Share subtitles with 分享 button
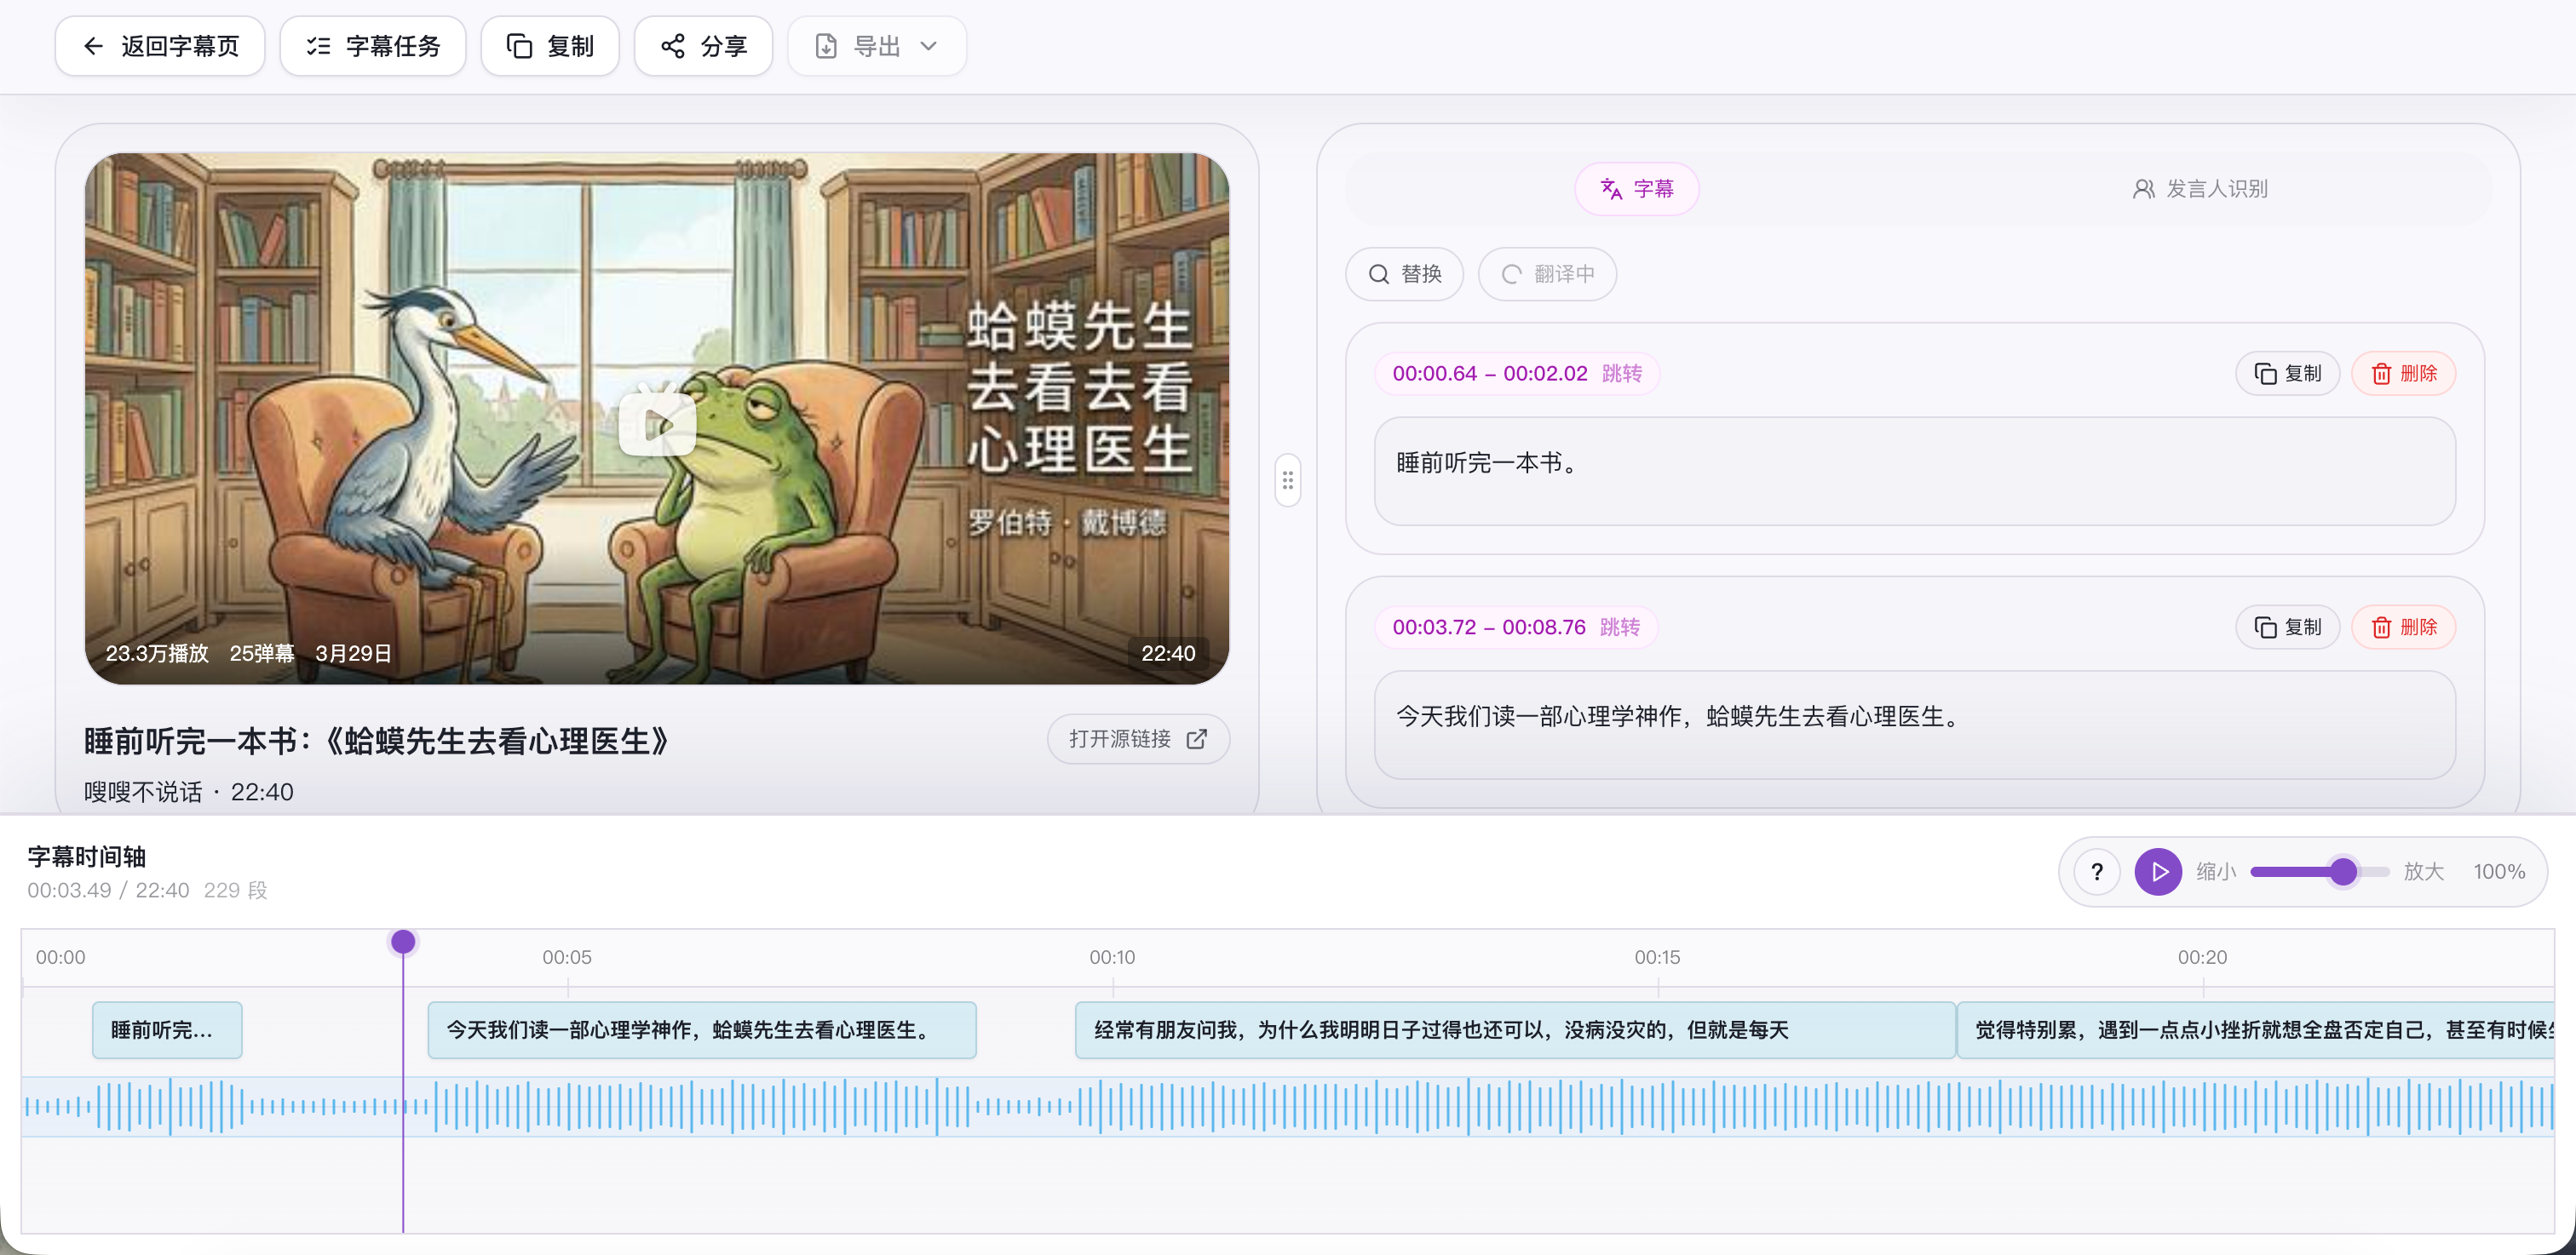This screenshot has width=2576, height=1255. click(703, 46)
